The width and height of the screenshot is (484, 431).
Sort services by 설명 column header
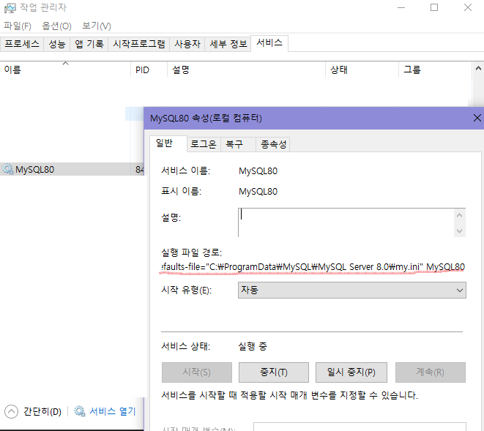point(246,70)
